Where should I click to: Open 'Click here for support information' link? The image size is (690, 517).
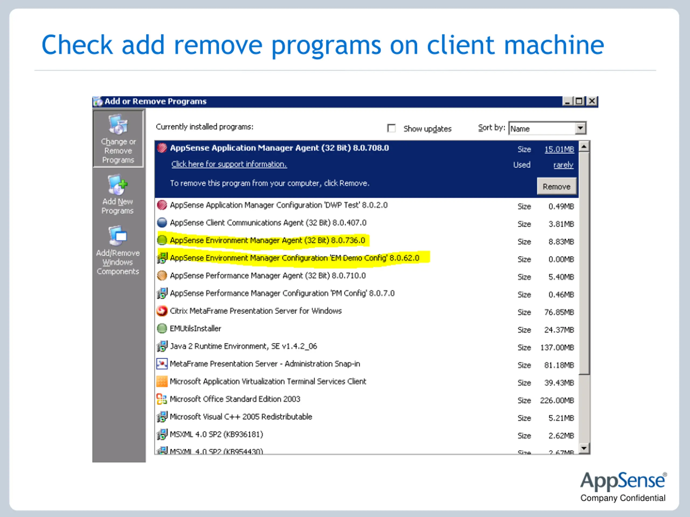229,164
